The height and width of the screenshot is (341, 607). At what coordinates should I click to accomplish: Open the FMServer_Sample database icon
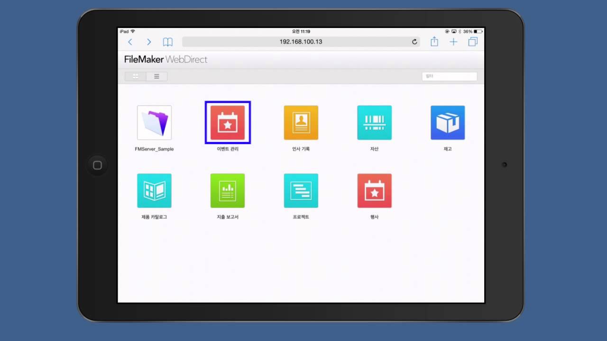[154, 123]
